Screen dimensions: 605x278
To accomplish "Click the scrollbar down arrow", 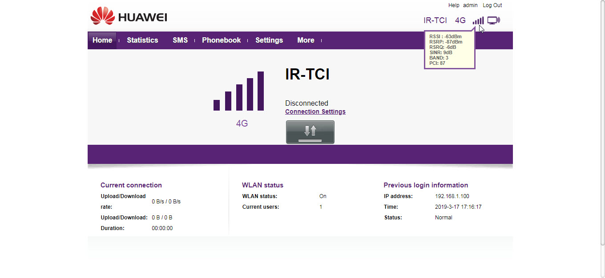I will click(602, 274).
